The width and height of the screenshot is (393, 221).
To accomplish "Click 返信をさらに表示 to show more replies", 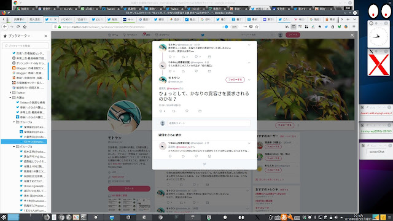I will point(169,135).
